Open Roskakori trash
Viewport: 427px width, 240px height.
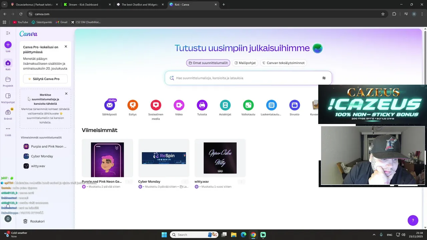34,221
